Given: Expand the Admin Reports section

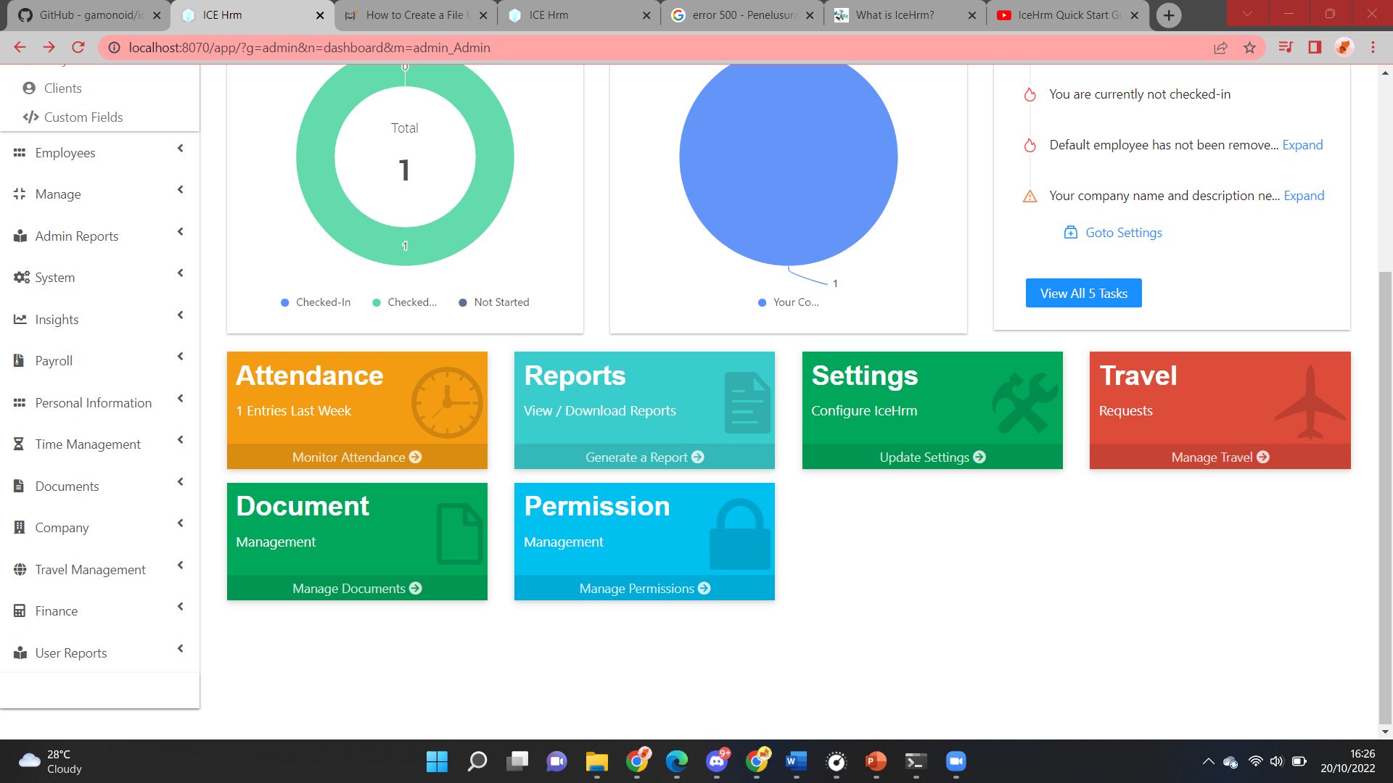Looking at the screenshot, I should [x=179, y=232].
